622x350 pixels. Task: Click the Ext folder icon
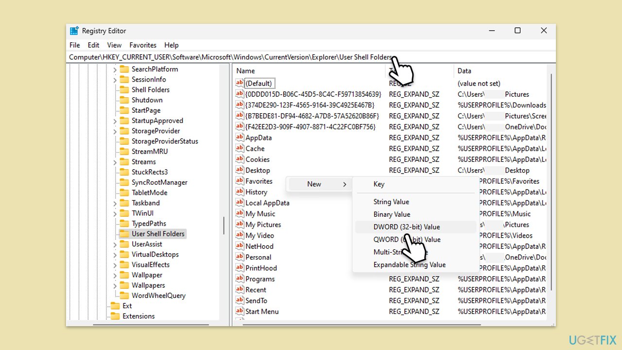coord(115,306)
